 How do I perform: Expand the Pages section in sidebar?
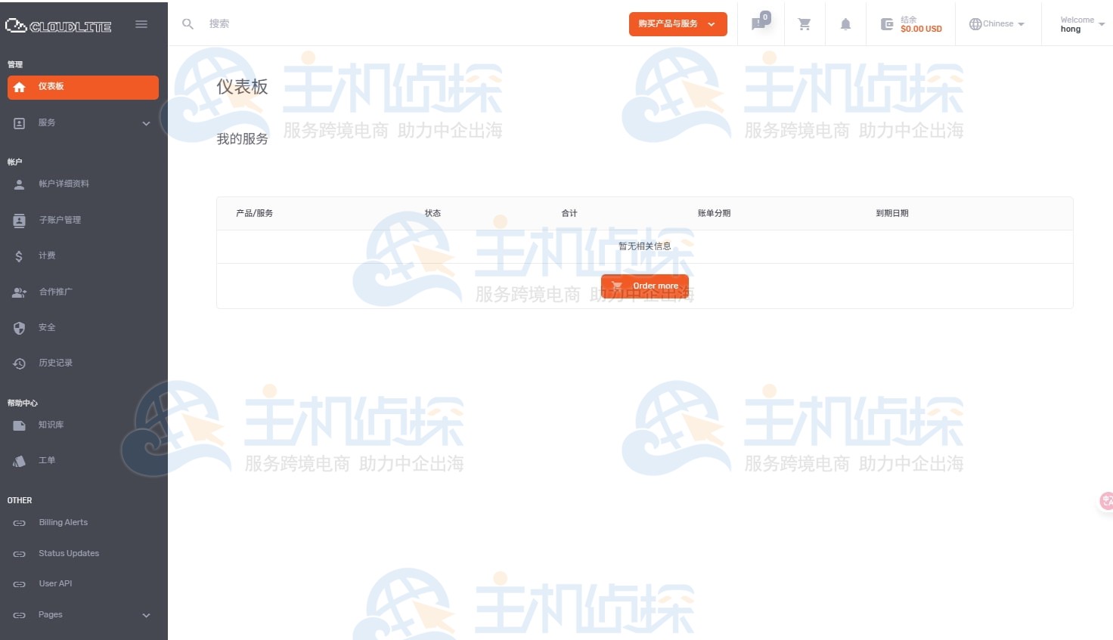[83, 614]
